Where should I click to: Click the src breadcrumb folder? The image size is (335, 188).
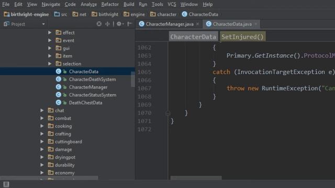[61, 14]
